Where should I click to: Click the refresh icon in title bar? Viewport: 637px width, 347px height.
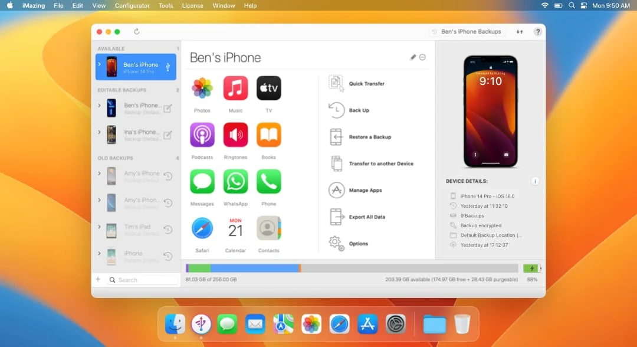pos(137,32)
